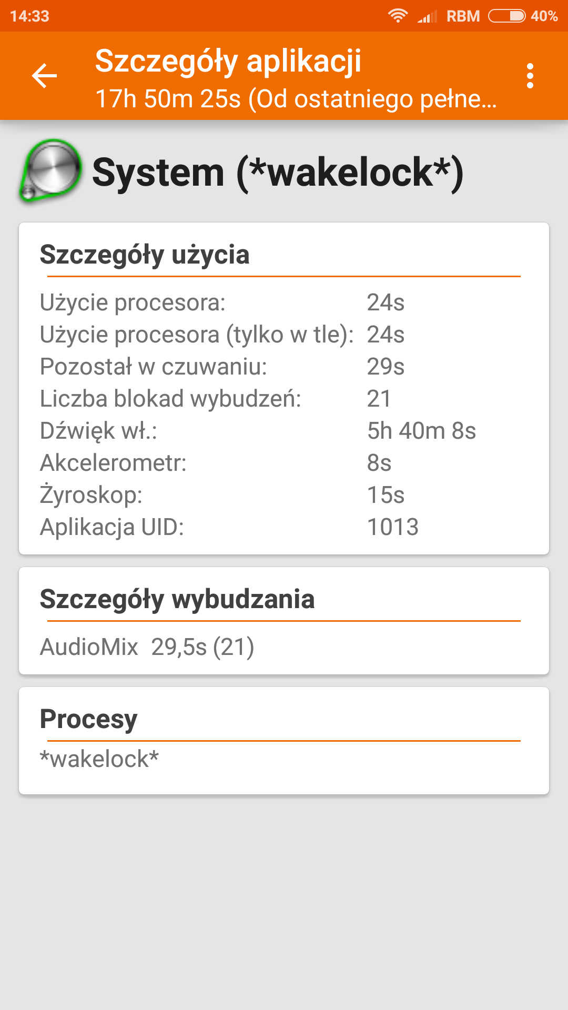
Task: Open the three-dot overflow menu
Action: [530, 76]
